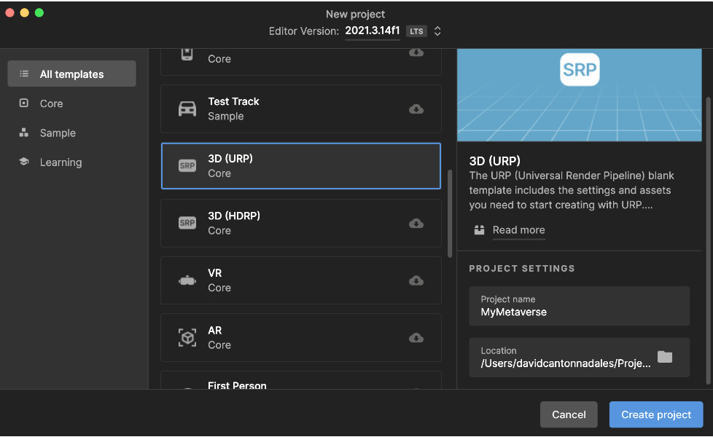Screen dimensions: 713x437
Task: Click the VR headset icon
Action: click(187, 280)
